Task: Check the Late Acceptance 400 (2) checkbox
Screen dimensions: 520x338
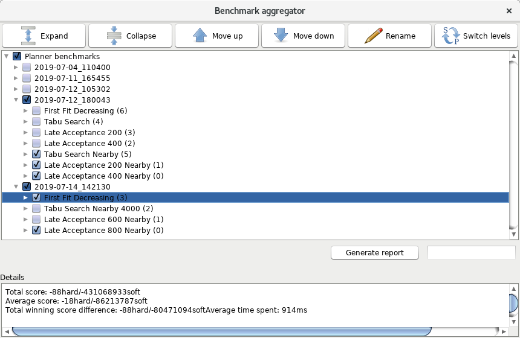Action: coord(36,144)
